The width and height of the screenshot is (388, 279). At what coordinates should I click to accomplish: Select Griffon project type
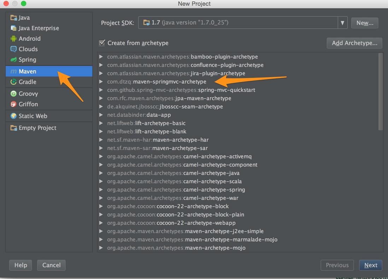click(x=49, y=104)
